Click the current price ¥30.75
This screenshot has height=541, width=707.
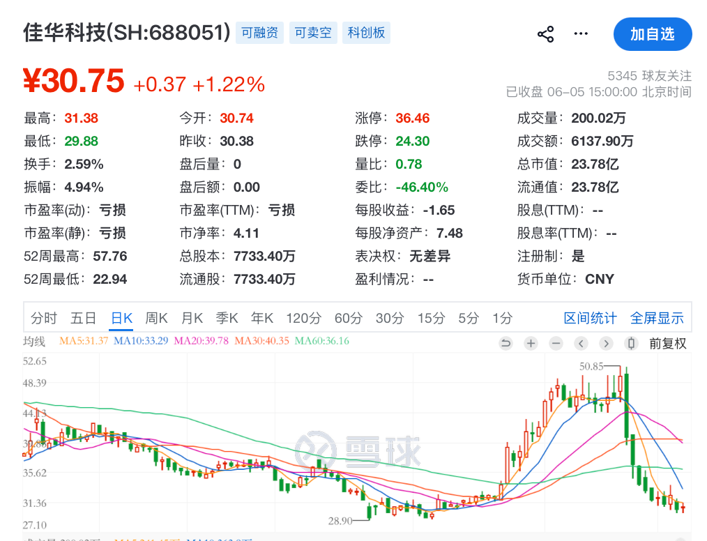(x=74, y=81)
